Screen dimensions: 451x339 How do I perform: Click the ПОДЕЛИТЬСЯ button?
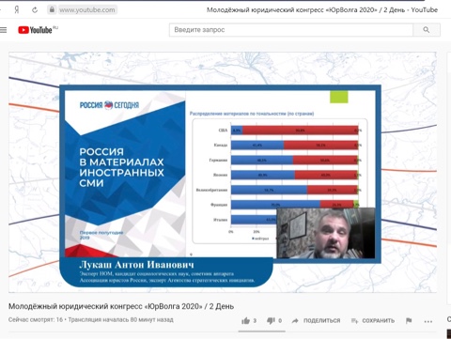click(x=321, y=321)
